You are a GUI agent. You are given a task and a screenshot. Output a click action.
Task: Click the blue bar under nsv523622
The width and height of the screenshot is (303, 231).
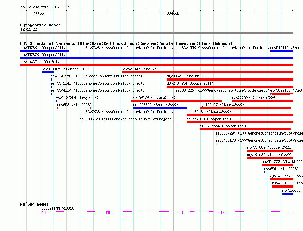click(x=160, y=108)
